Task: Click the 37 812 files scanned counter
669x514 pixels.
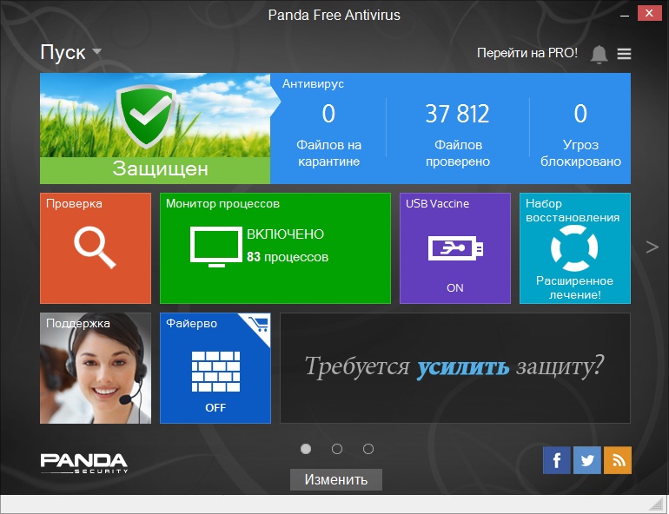Action: click(x=457, y=114)
